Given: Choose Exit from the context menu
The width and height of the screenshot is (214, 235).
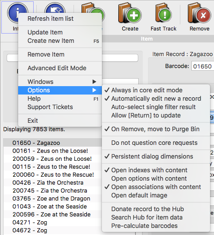Looking at the screenshot, I should pos(60,121).
